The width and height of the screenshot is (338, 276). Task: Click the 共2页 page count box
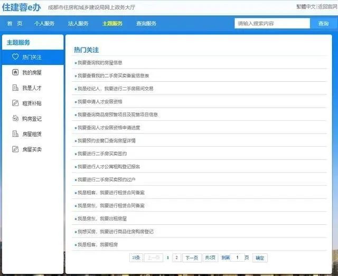tap(210, 258)
